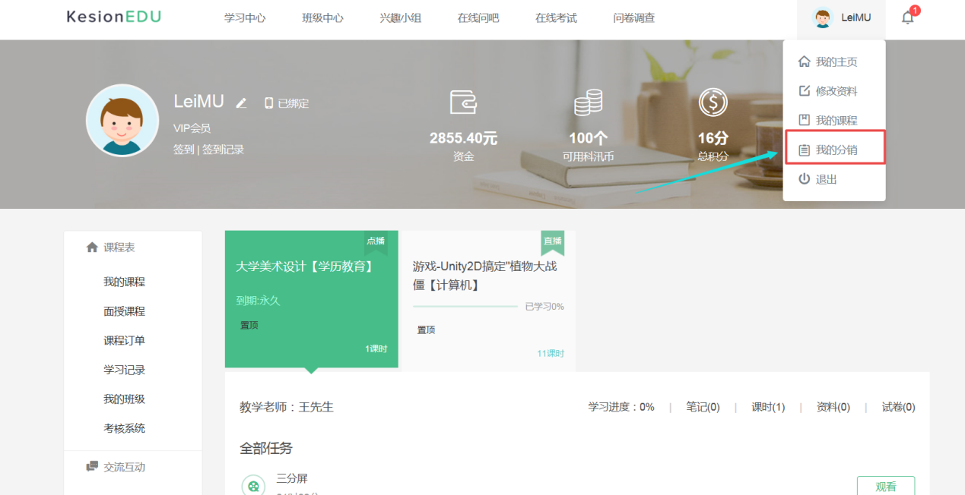Click the clipboard icon beside 我的分销
This screenshot has height=495, width=965.
click(x=804, y=150)
